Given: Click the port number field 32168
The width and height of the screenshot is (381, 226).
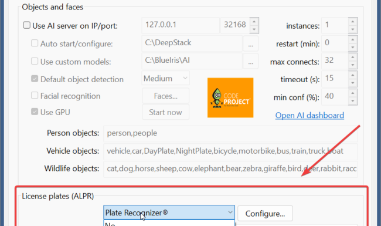Looking at the screenshot, I should pyautogui.click(x=235, y=25).
